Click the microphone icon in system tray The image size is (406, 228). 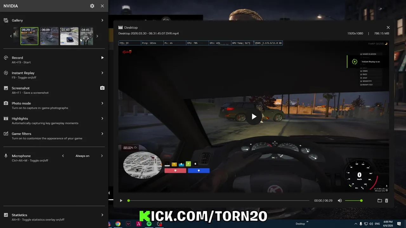click(361, 224)
